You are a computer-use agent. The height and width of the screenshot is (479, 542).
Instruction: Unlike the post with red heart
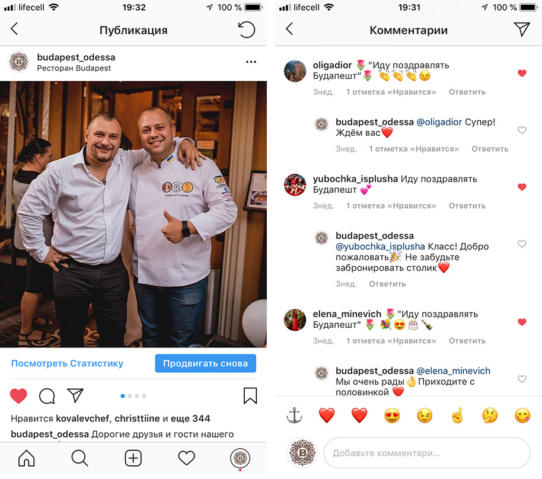click(18, 396)
